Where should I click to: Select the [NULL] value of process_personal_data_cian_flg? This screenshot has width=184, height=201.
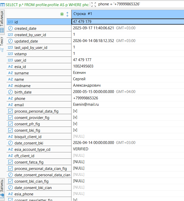tap(79, 168)
